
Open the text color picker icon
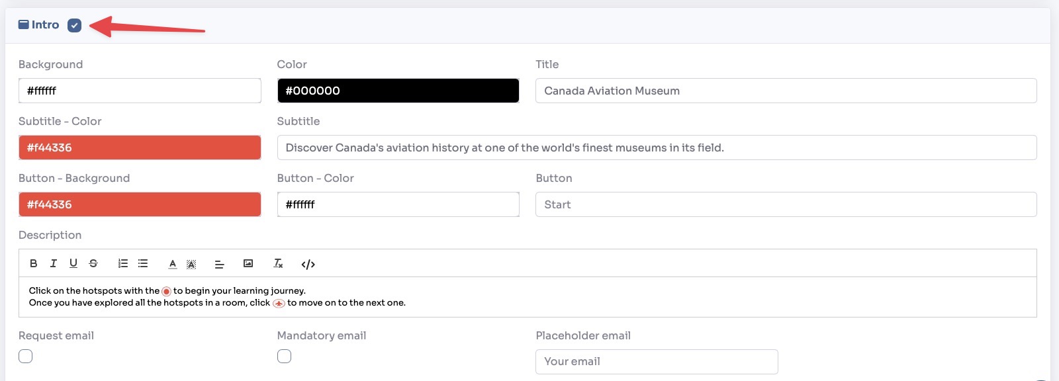[x=173, y=264]
